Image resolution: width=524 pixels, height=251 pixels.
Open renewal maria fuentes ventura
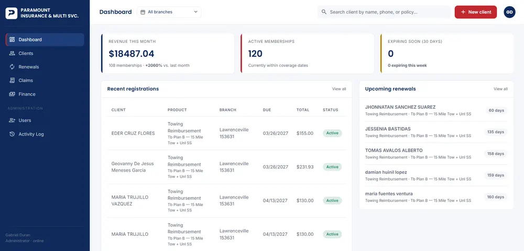[x=436, y=197]
